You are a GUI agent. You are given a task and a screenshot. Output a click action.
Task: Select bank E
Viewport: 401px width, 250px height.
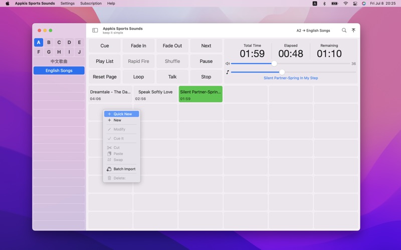click(x=79, y=42)
